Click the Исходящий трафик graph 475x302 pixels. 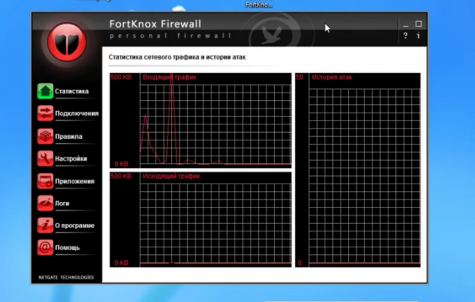point(200,219)
